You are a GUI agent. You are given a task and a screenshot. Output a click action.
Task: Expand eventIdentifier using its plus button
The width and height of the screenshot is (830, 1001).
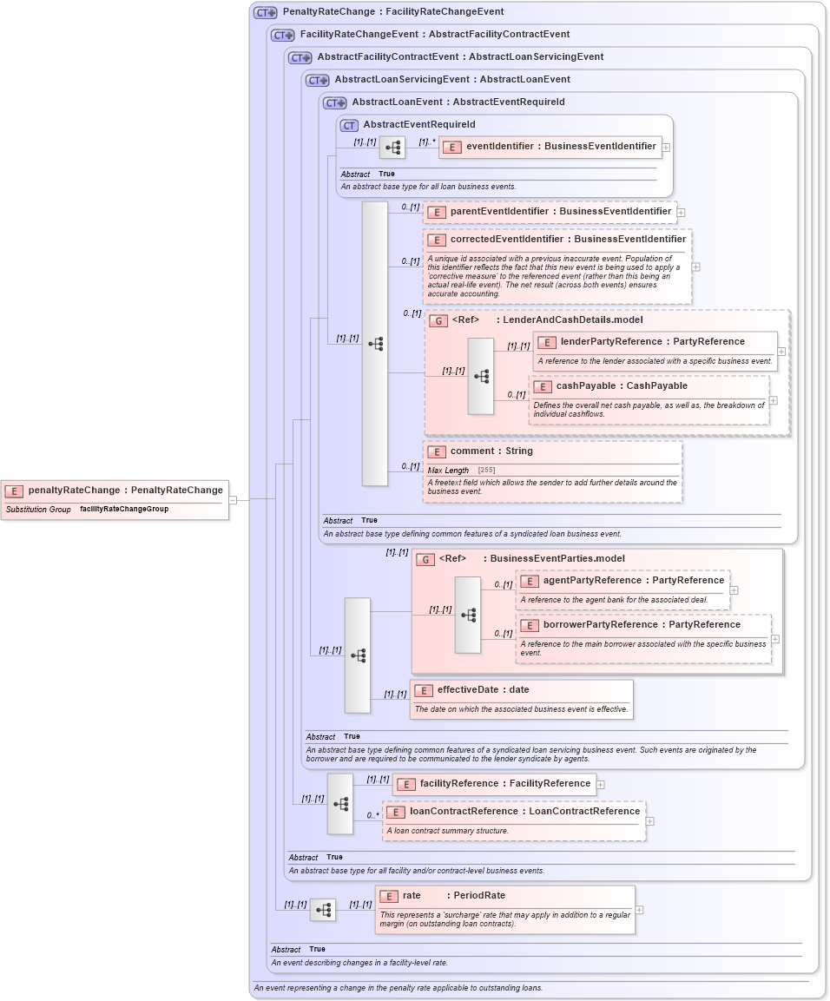(667, 148)
